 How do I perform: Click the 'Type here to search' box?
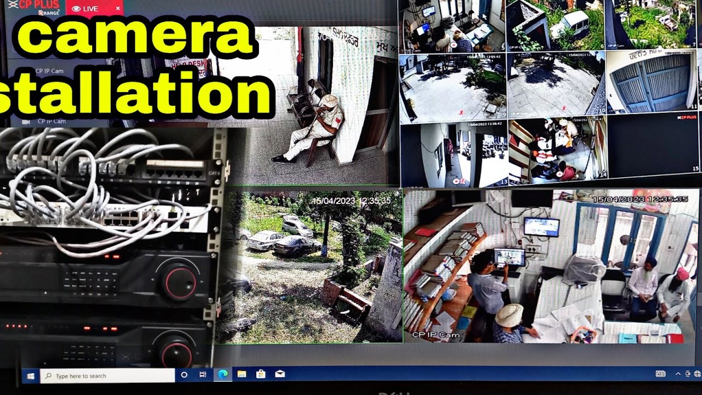(x=107, y=376)
